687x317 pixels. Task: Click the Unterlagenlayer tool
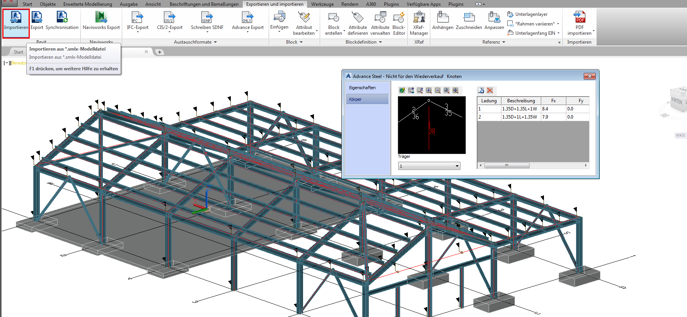coord(527,14)
